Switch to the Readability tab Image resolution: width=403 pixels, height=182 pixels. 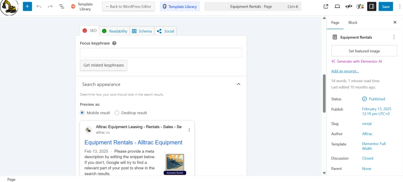114,31
